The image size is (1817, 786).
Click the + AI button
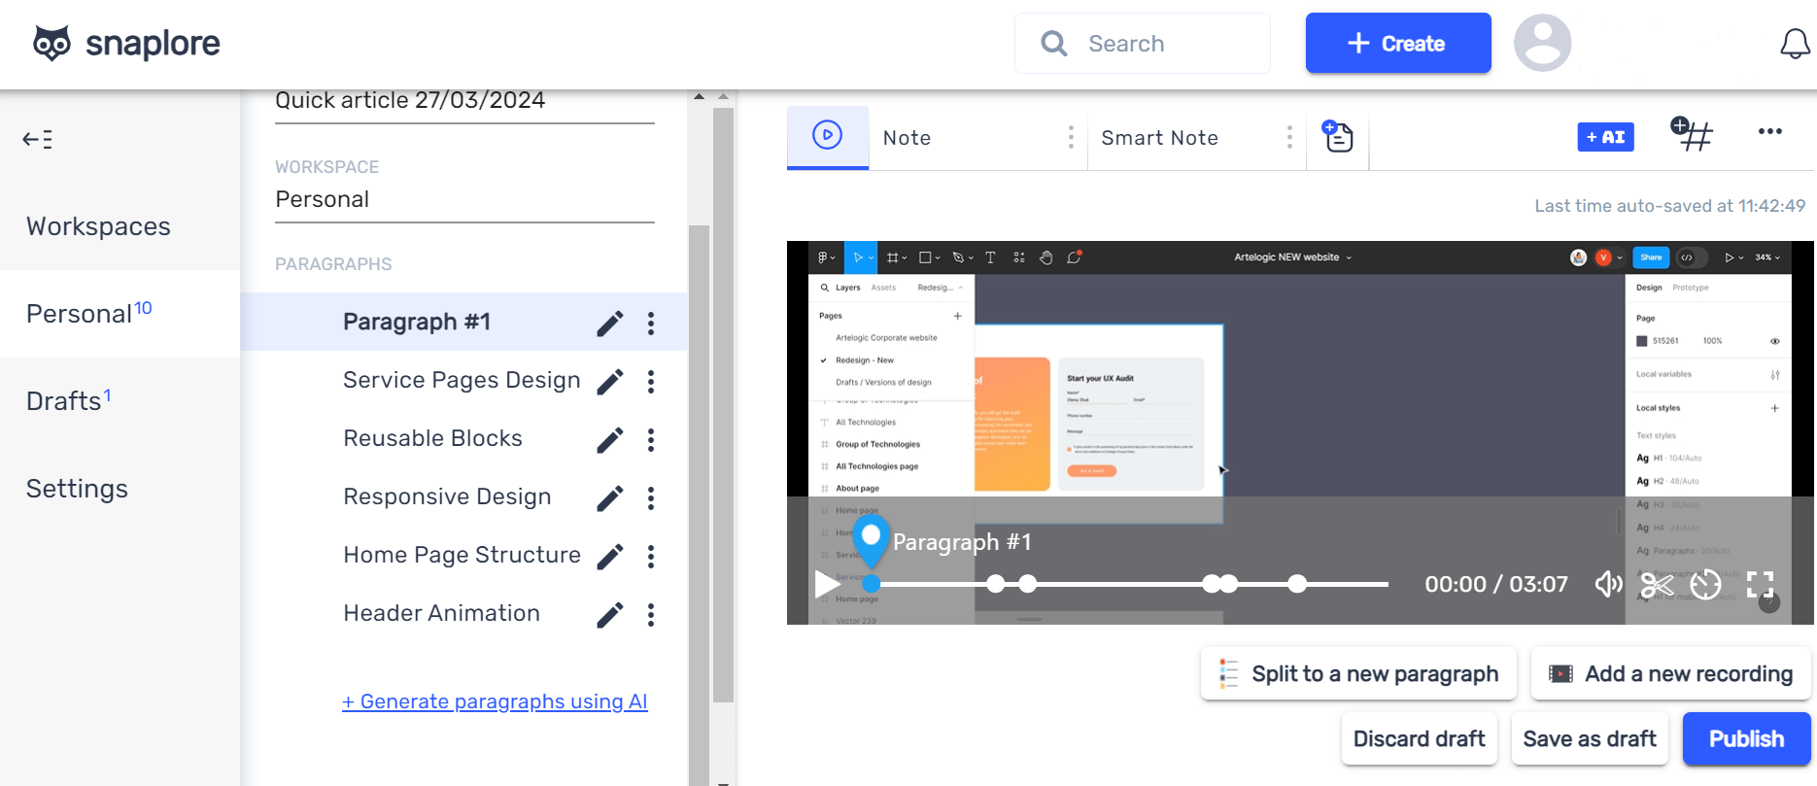pos(1605,137)
